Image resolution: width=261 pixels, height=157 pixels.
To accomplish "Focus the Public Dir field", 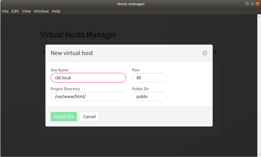I will (149, 96).
